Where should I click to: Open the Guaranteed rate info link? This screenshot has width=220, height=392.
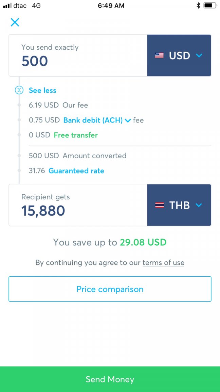(76, 171)
